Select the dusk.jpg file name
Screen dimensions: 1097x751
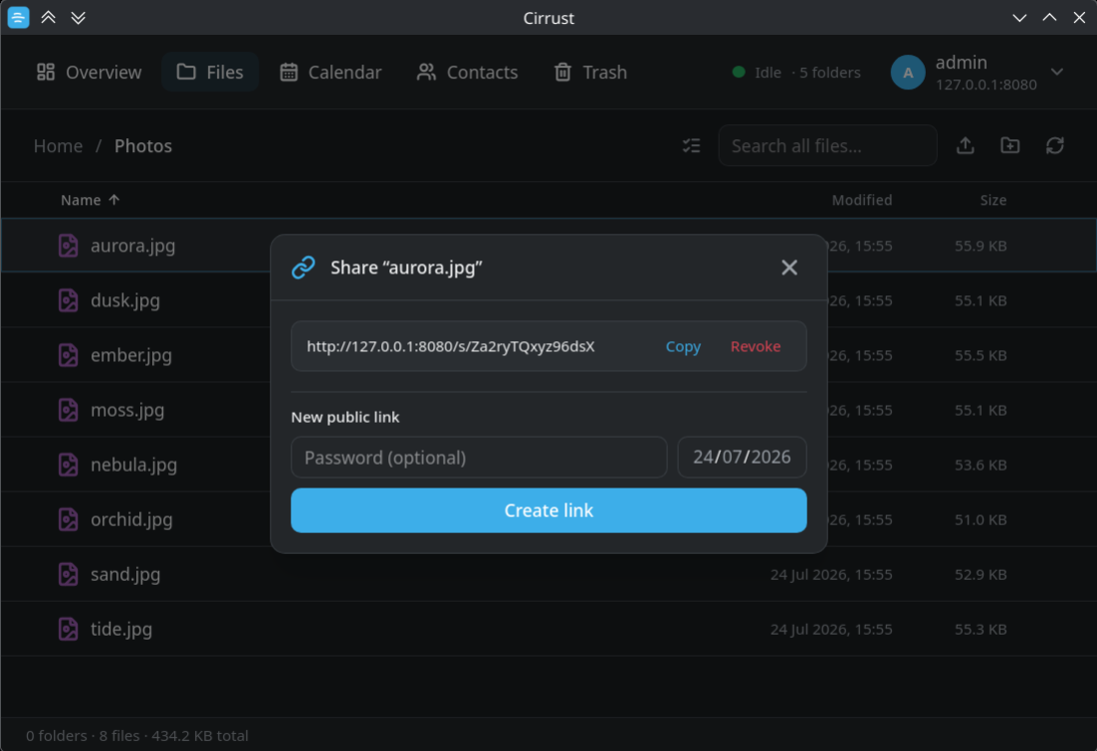coord(125,300)
